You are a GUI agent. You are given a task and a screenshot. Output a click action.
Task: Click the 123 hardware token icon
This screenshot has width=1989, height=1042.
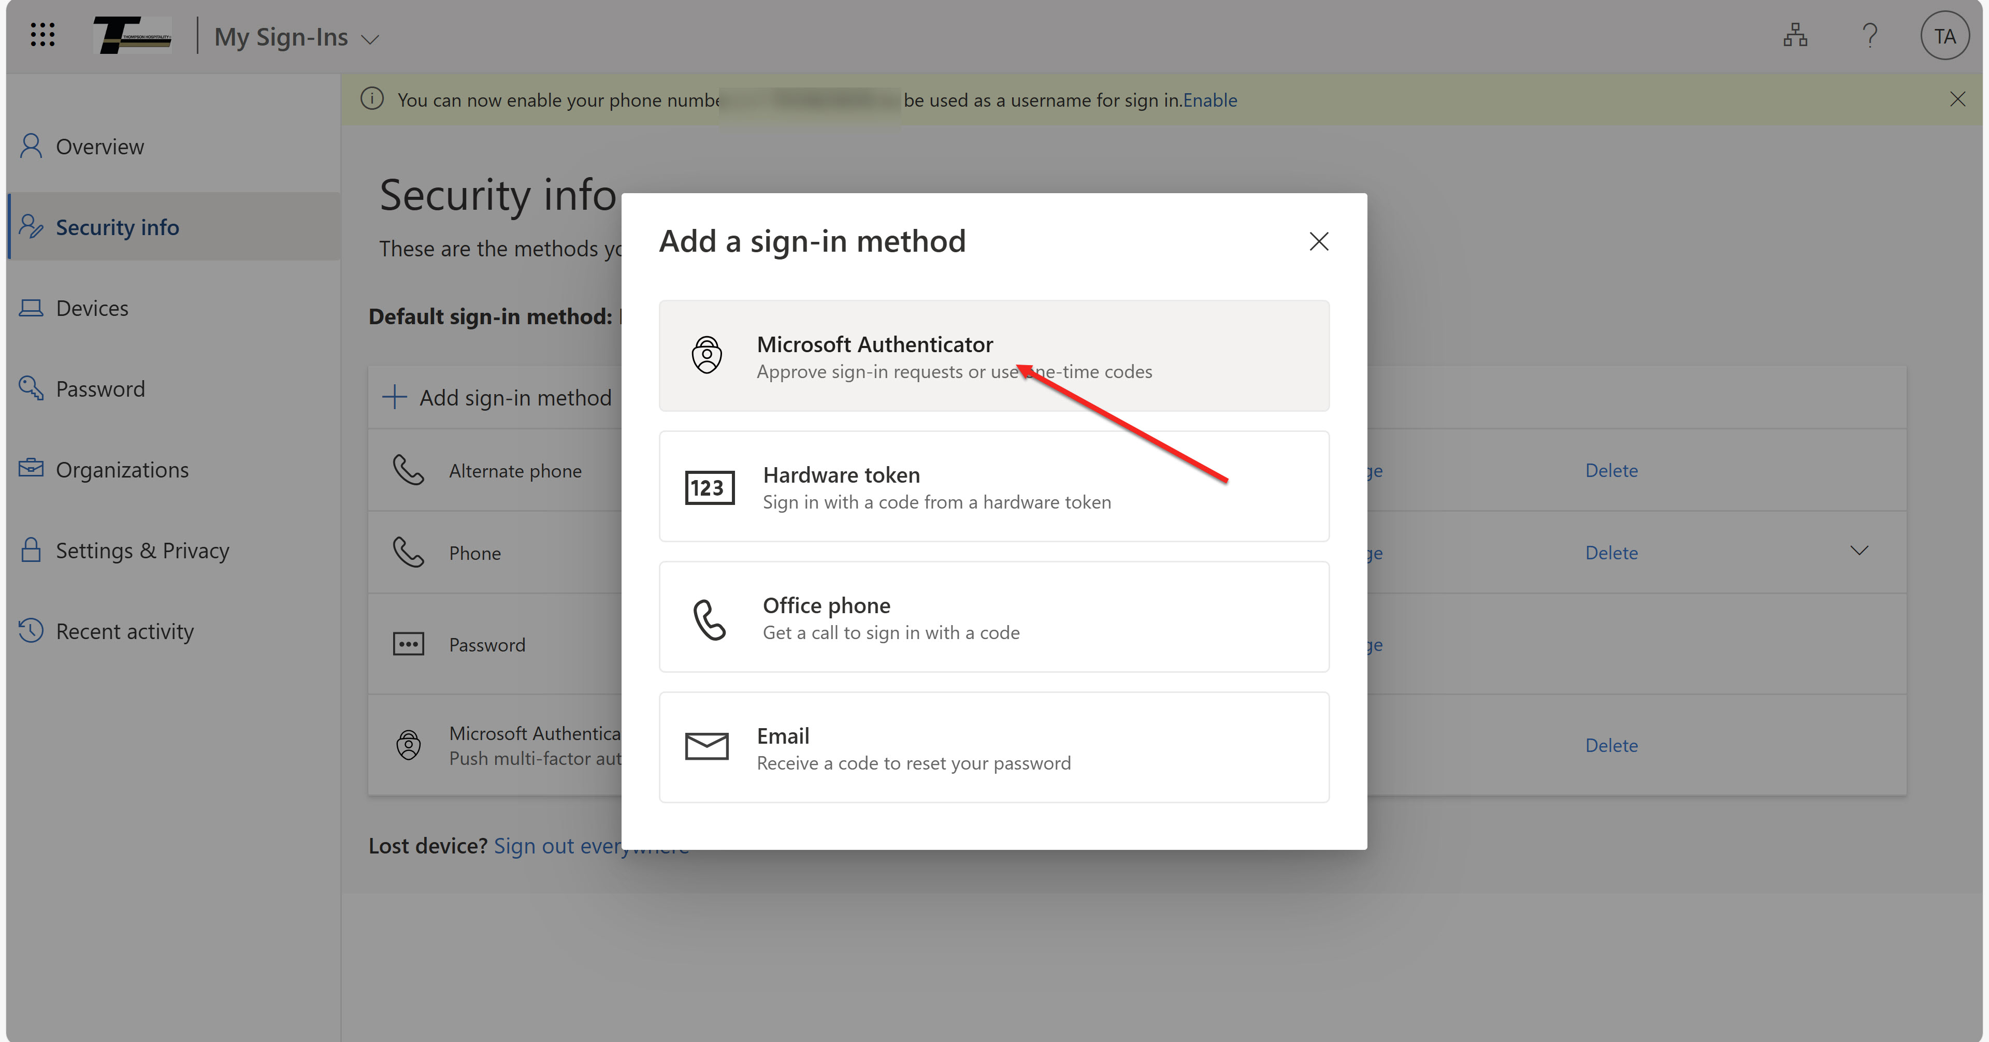tap(710, 488)
